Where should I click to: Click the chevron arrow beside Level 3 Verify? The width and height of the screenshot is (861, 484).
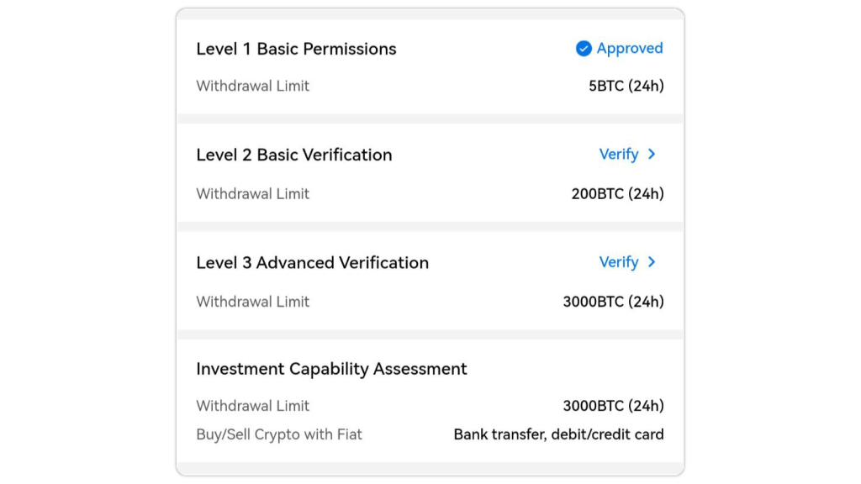coord(652,262)
